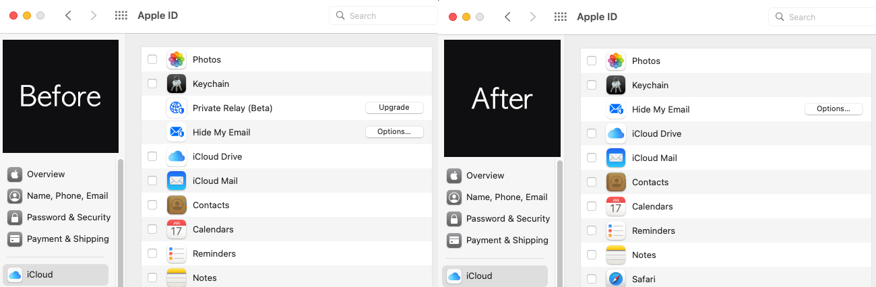
Task: Go back using arrow in After window toolbar
Action: 507,17
